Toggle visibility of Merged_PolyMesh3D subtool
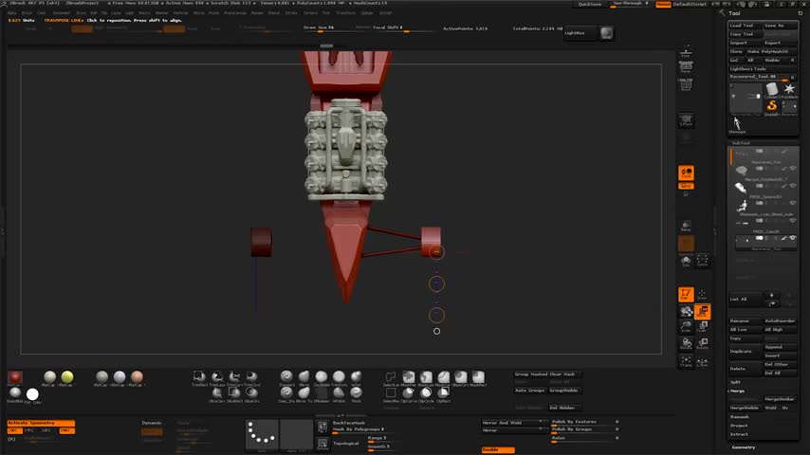This screenshot has width=810, height=455. click(792, 169)
